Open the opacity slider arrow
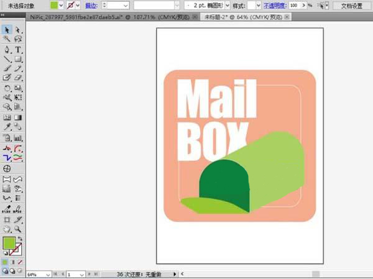The height and width of the screenshot is (279, 373). [304, 5]
